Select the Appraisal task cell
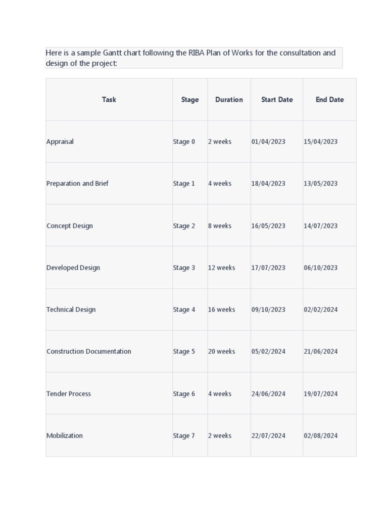 click(x=109, y=142)
